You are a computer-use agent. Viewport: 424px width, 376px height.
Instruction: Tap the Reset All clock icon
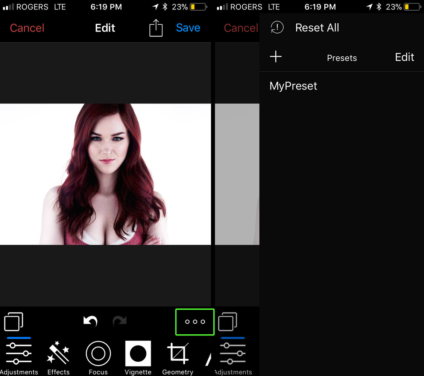pos(277,27)
